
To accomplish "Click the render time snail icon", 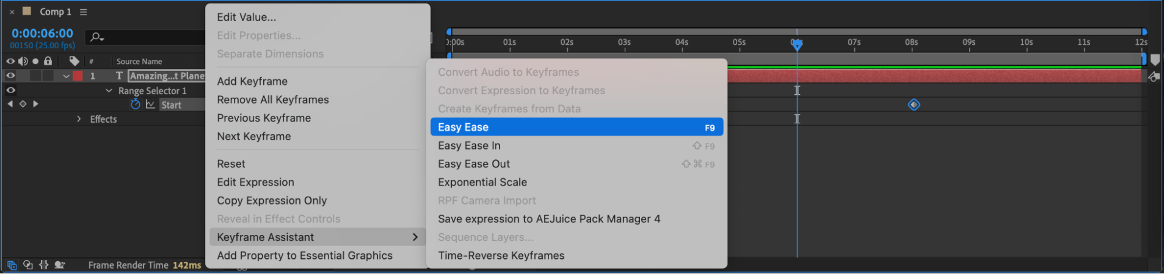I will [59, 265].
